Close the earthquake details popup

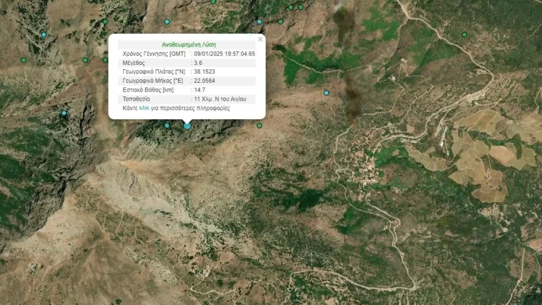260,39
